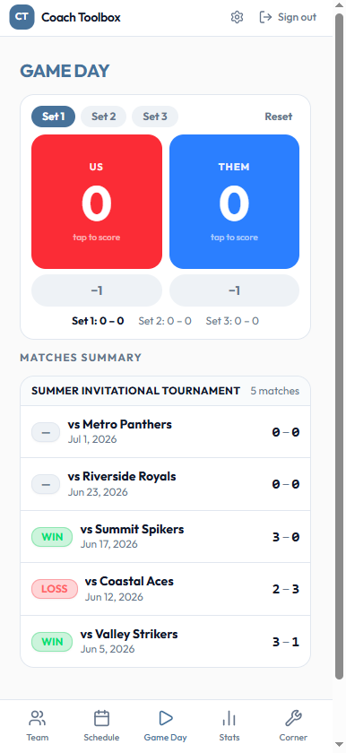Viewport: 346px width, 753px height.
Task: Select the Game Day play icon
Action: click(166, 718)
